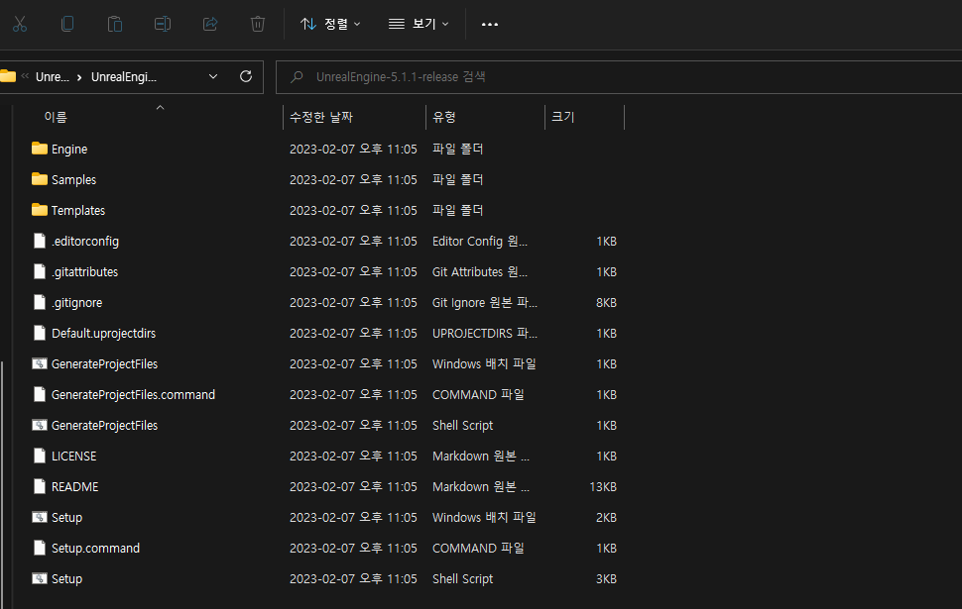962x609 pixels.
Task: Click the .gitattributes file name
Action: pos(84,272)
